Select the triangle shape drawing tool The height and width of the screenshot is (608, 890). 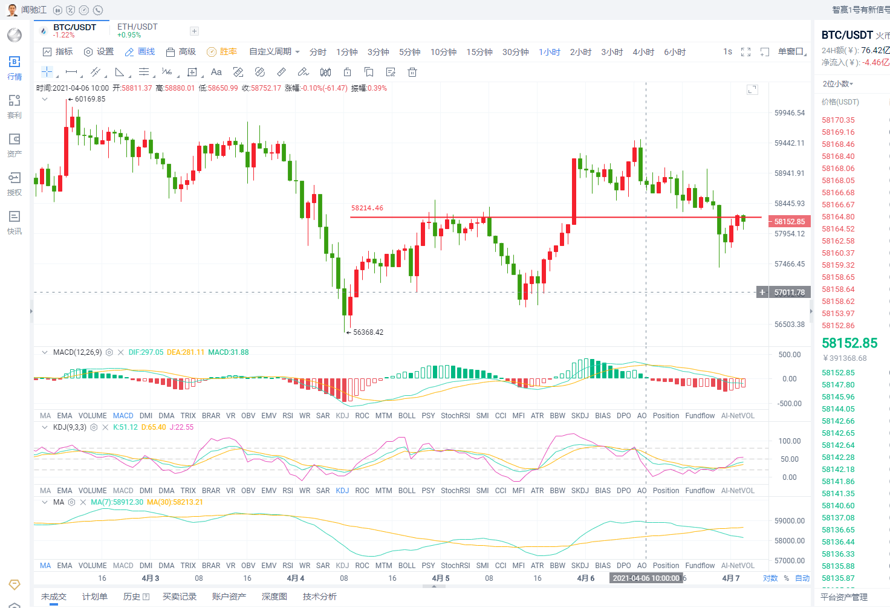tap(120, 72)
